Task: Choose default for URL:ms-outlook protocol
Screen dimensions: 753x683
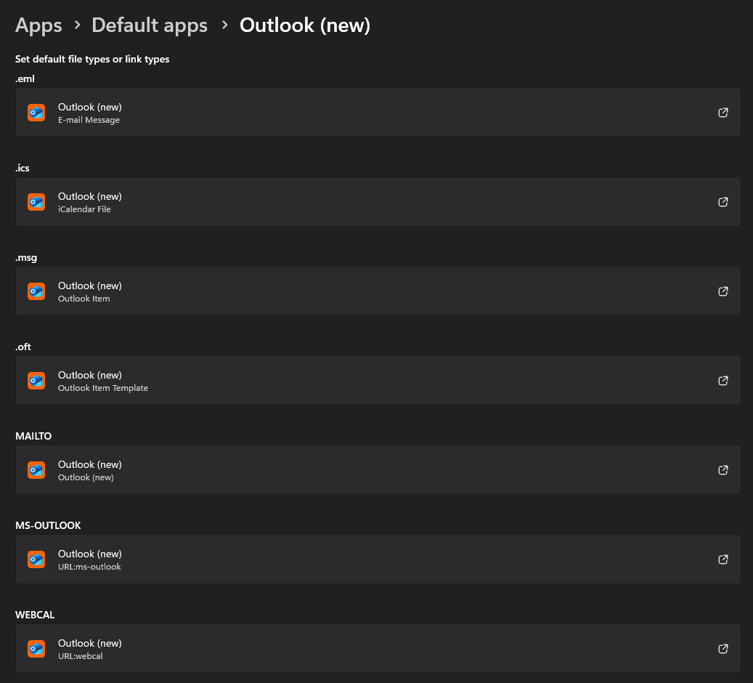Action: click(378, 559)
